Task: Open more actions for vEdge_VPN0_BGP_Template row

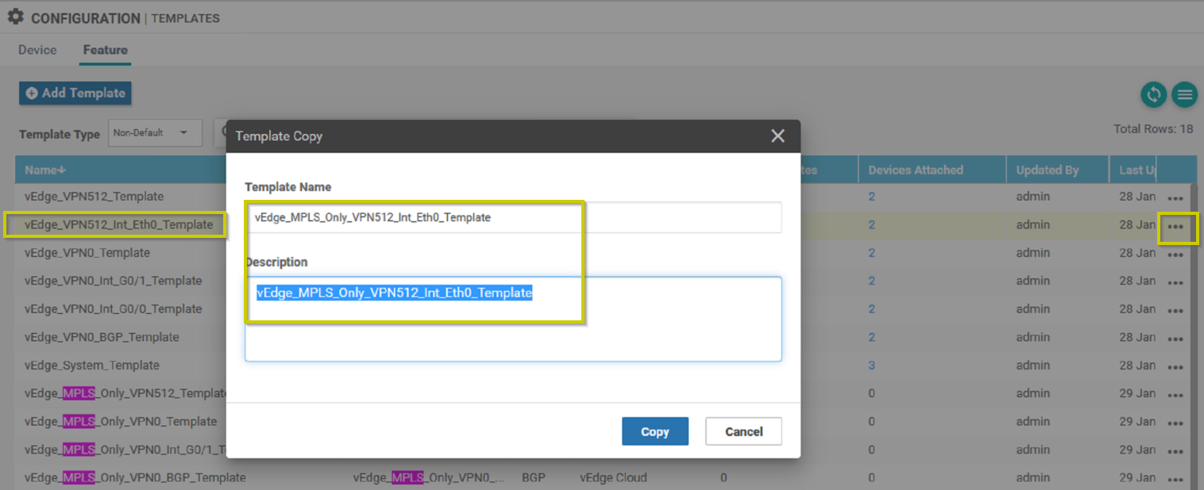Action: (x=1176, y=339)
